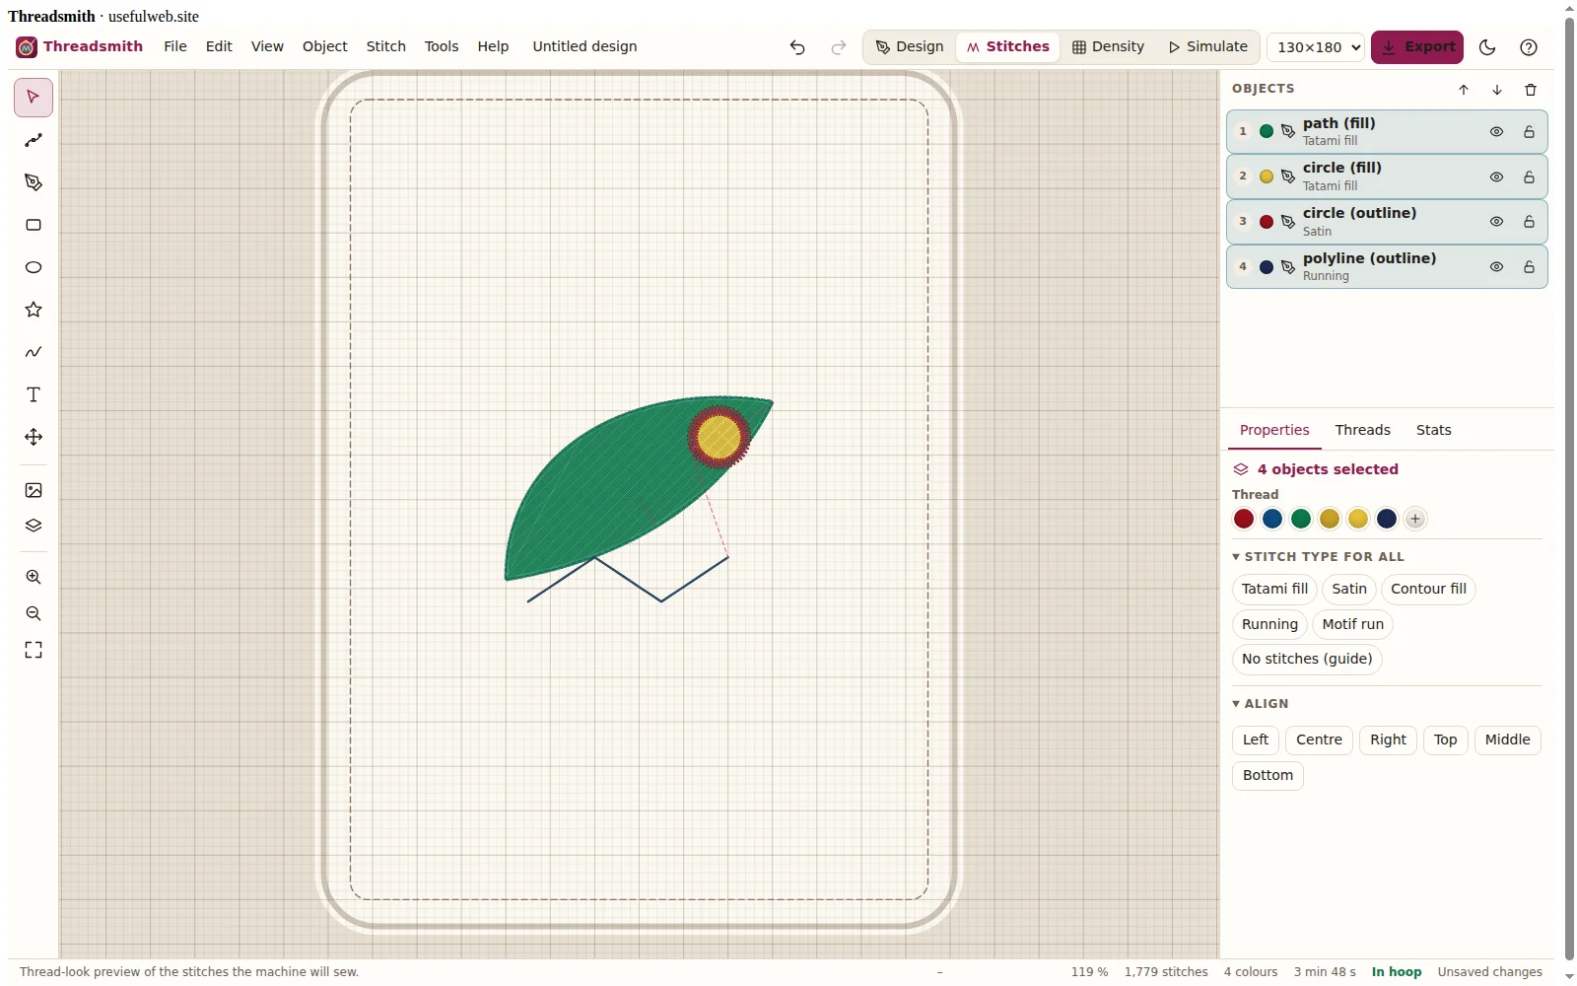Hide the path (fill) object
The height and width of the screenshot is (986, 1577).
click(1496, 132)
